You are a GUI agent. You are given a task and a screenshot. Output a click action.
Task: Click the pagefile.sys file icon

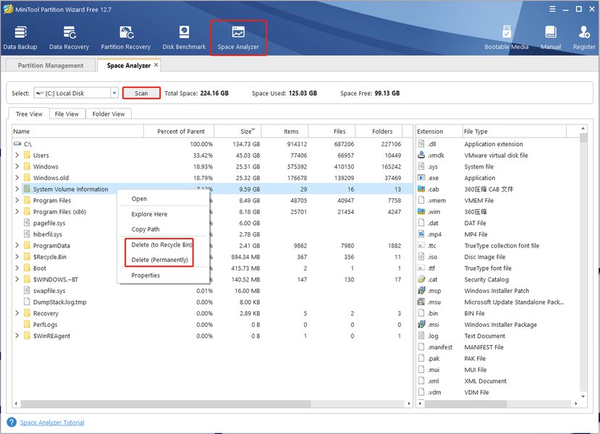(x=27, y=223)
